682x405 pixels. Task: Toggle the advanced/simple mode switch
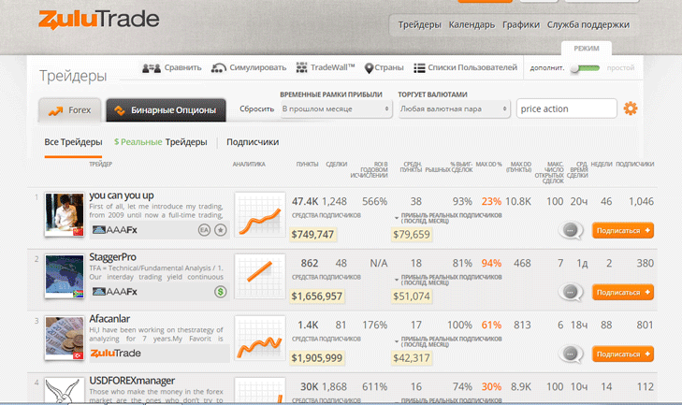point(588,68)
